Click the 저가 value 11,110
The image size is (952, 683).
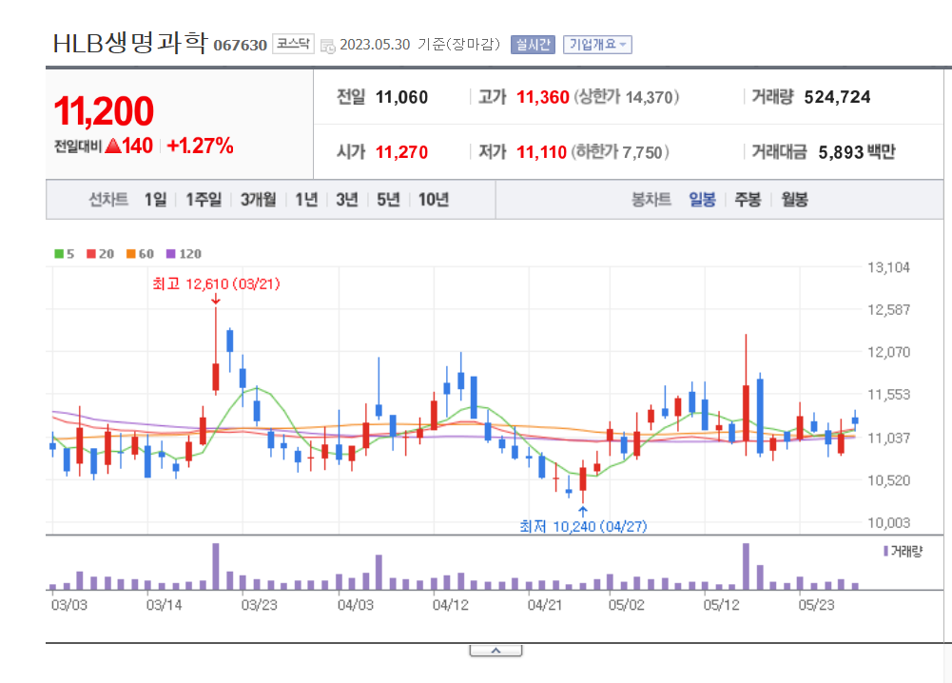541,152
